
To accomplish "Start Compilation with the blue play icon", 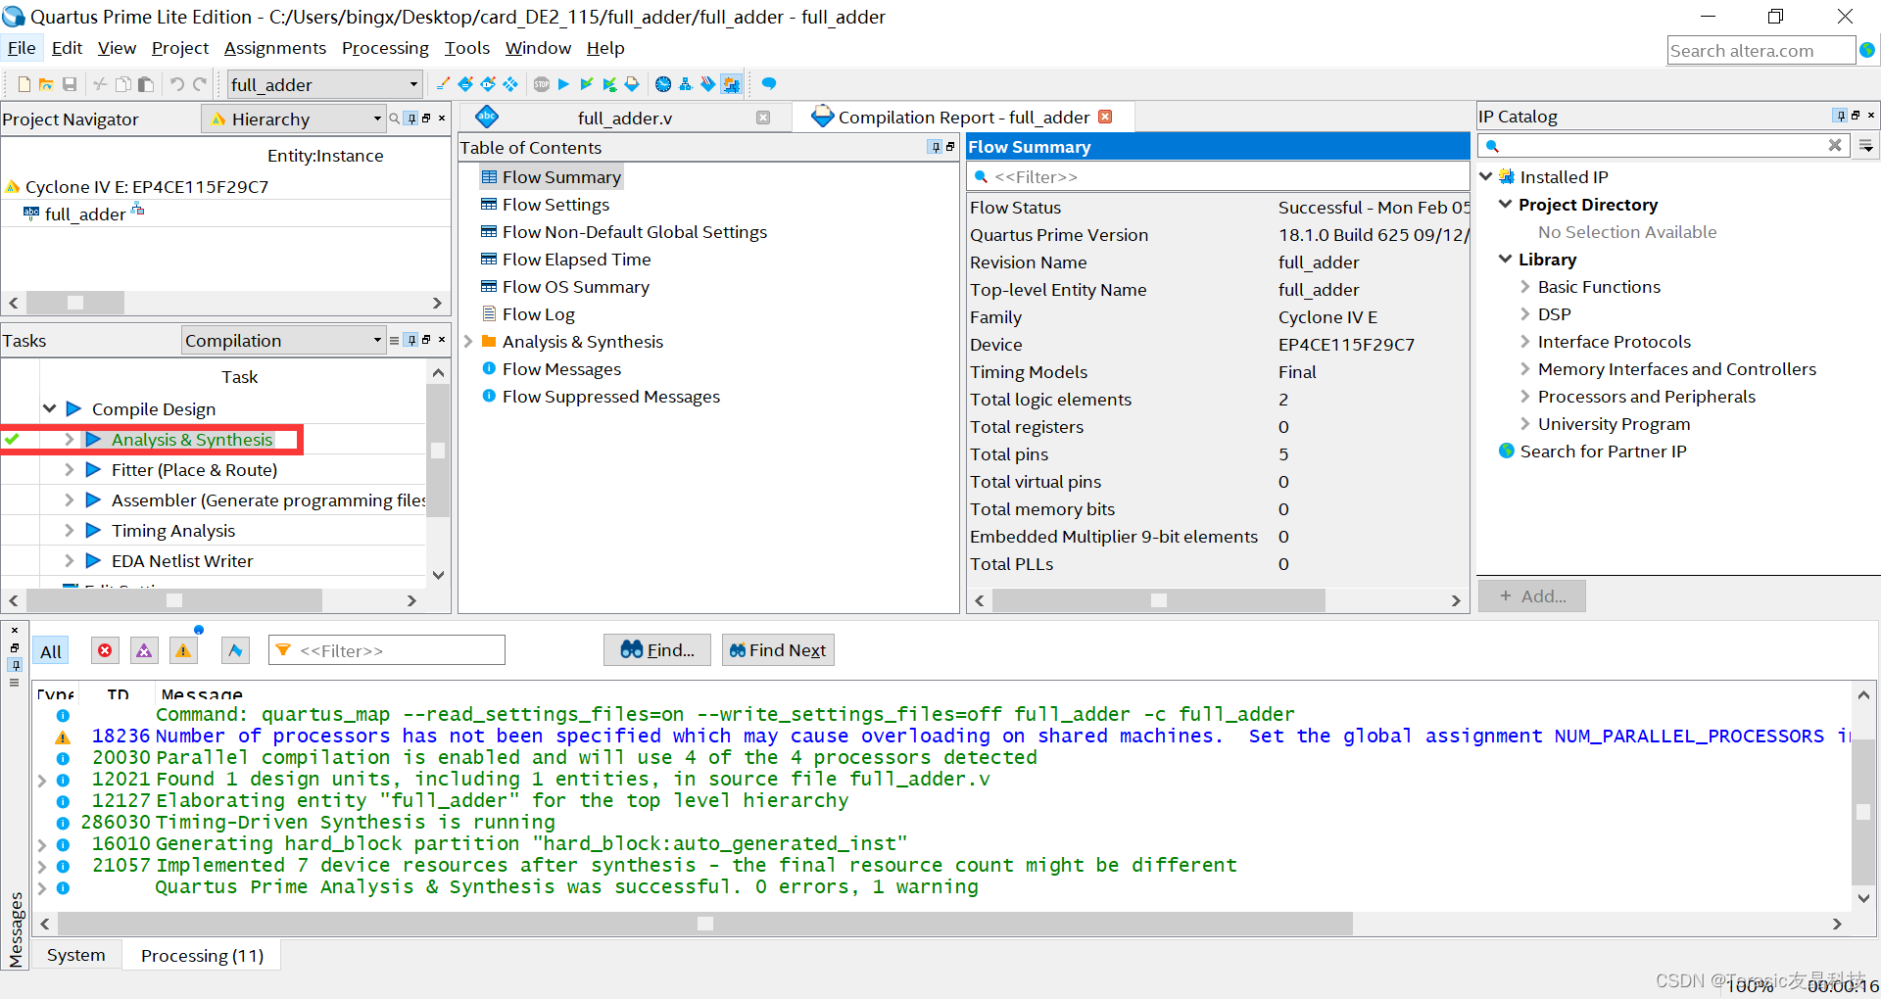I will click(x=563, y=84).
